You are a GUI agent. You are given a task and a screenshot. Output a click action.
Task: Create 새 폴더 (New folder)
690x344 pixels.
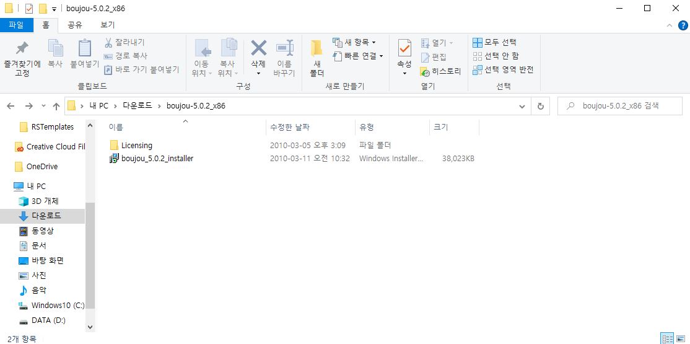[x=317, y=58]
